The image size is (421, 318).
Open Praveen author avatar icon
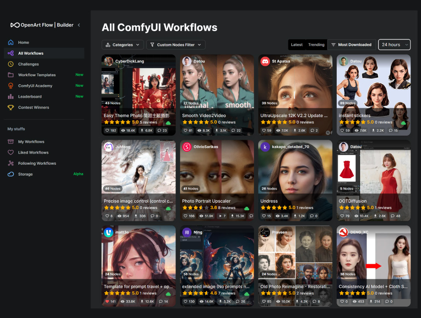coord(265,232)
